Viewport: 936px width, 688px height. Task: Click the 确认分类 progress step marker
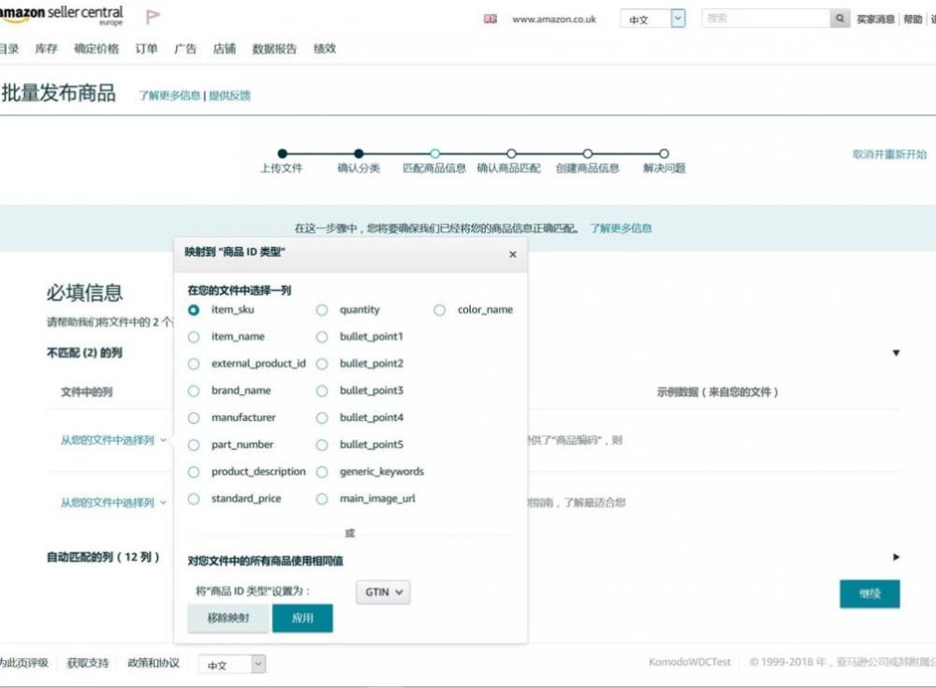(x=358, y=154)
